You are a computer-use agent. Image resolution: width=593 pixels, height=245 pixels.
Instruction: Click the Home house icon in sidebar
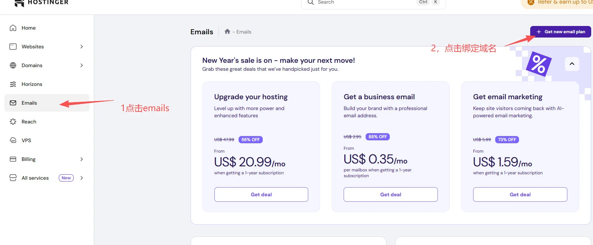click(13, 28)
